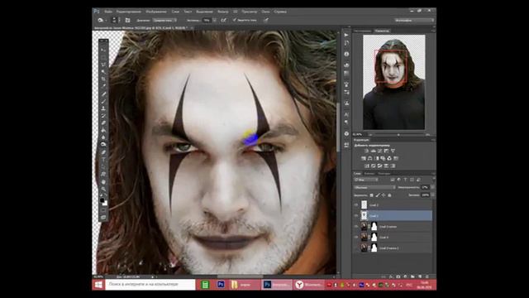Image resolution: width=529 pixels, height=298 pixels.
Task: Open the blend mode dropdown
Action: (374, 187)
